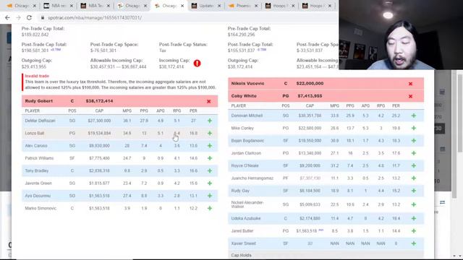
Task: Add Mike Conley to trade
Action: [414, 129]
